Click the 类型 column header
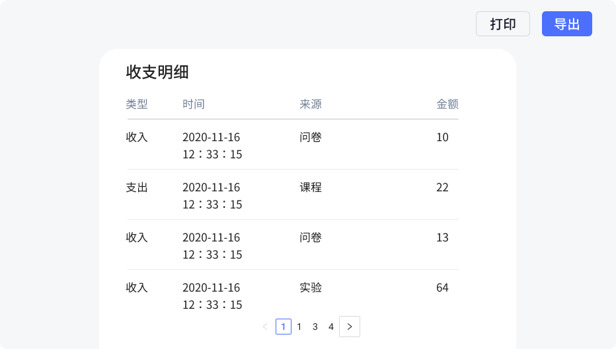 (x=137, y=104)
